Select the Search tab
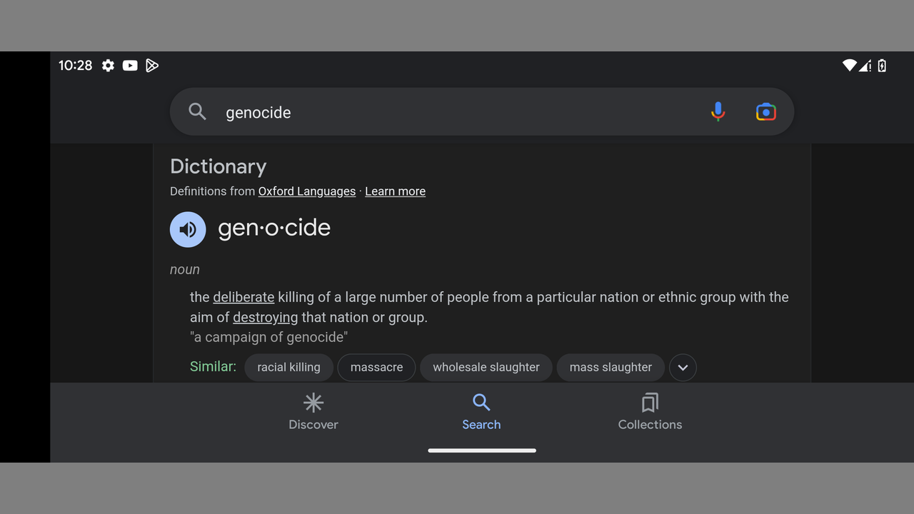Viewport: 914px width, 514px height. [x=481, y=412]
